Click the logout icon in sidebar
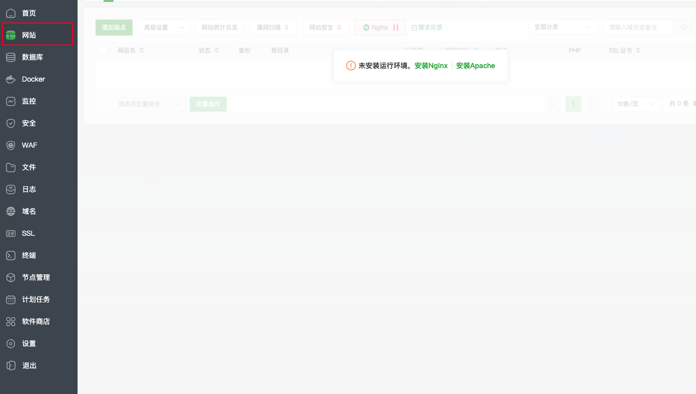Screen dimensions: 696x394 coord(11,365)
